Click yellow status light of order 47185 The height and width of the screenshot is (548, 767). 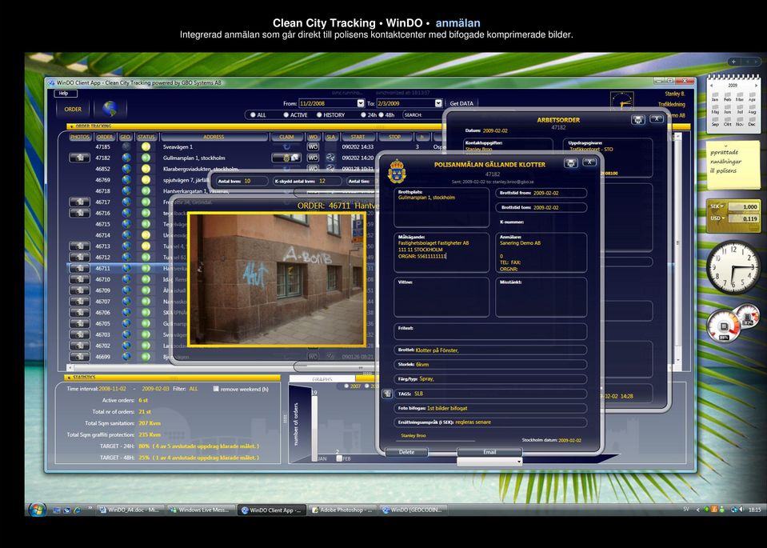point(146,146)
